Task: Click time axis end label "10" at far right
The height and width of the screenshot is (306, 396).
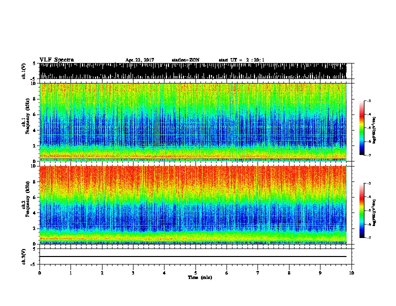Action: click(x=351, y=273)
